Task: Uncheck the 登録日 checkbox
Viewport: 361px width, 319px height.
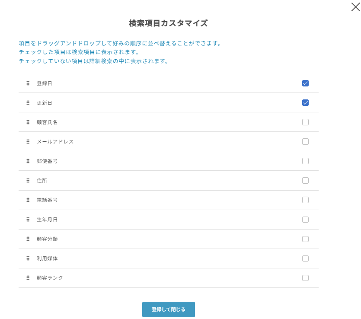Action: click(305, 83)
